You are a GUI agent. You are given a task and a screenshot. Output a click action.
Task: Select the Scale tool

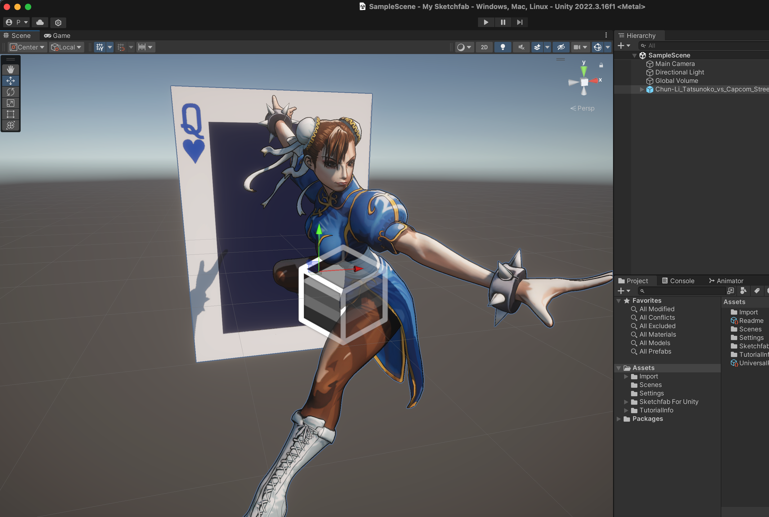point(11,103)
